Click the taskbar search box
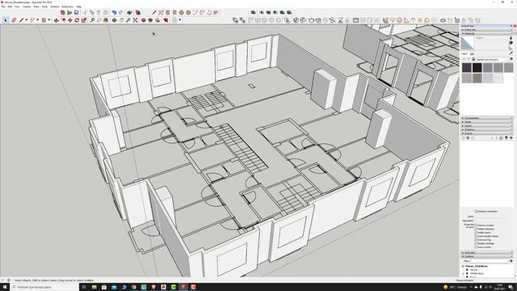Image resolution: width=517 pixels, height=291 pixels. point(44,288)
